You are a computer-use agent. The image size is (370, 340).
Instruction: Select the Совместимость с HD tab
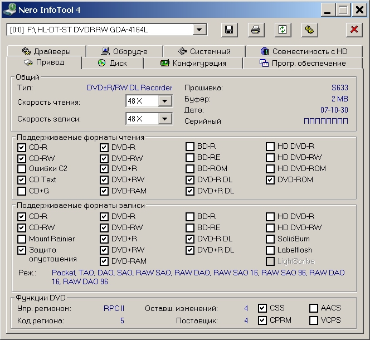point(304,51)
